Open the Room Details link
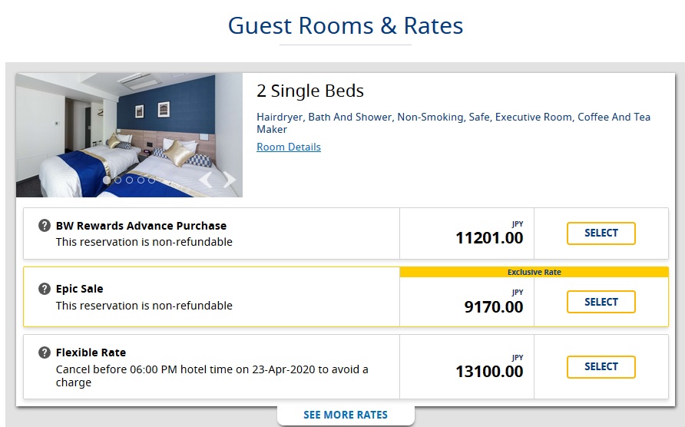 pyautogui.click(x=289, y=147)
